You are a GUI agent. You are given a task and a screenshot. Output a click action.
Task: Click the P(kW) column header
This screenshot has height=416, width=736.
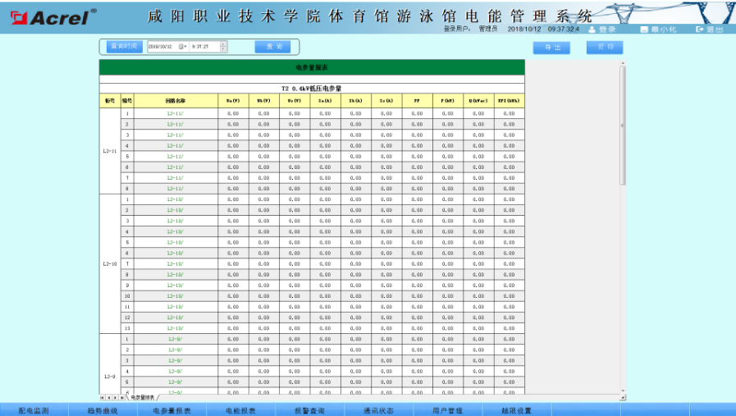coord(448,101)
